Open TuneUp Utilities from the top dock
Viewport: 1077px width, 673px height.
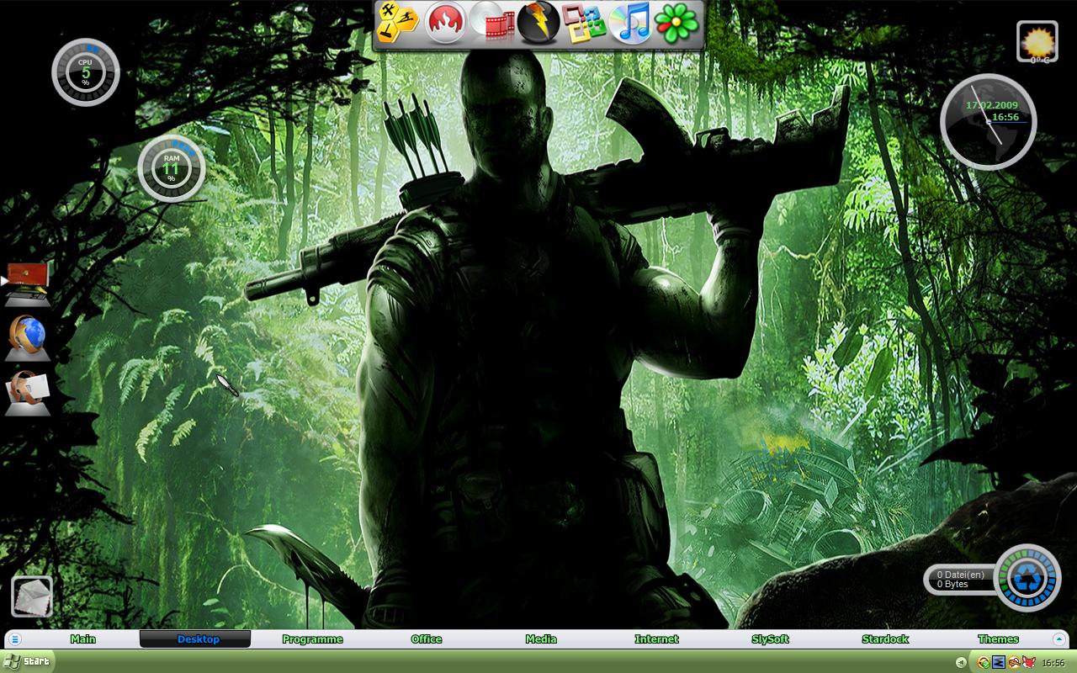(398, 23)
